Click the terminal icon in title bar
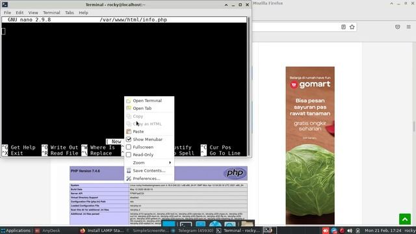Screen dimensions: 416x234 5,5
